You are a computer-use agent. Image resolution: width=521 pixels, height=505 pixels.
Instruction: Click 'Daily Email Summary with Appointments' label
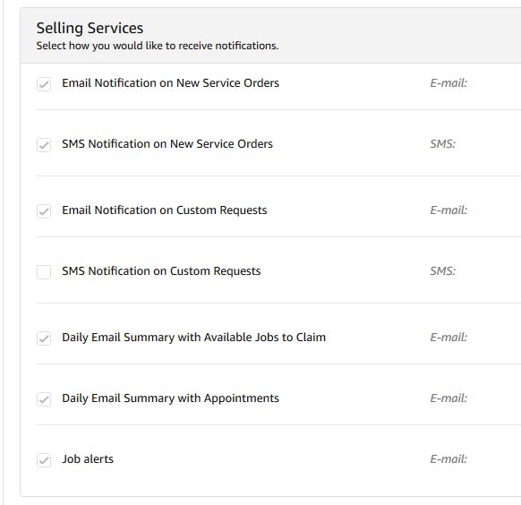click(x=170, y=398)
